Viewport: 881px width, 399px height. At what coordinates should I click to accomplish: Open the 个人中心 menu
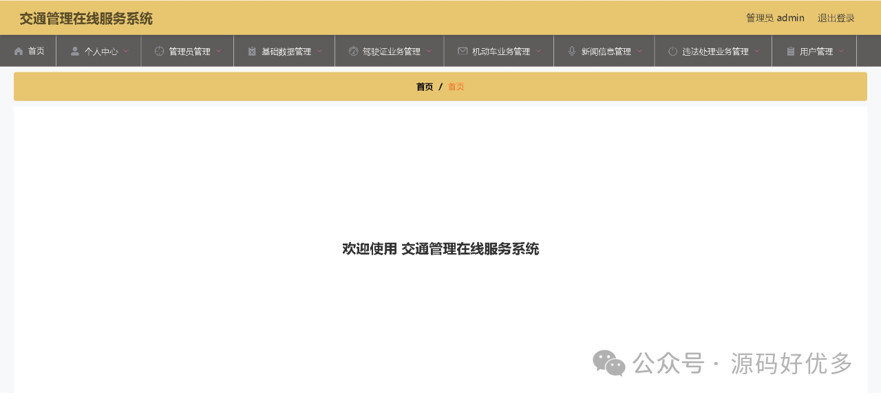click(x=99, y=51)
